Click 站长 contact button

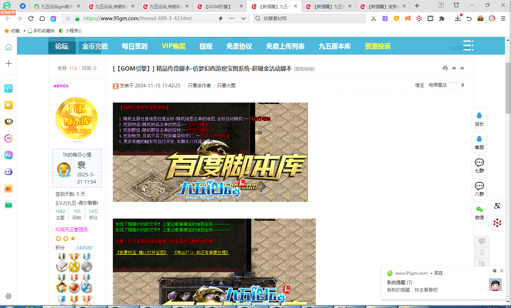(479, 119)
